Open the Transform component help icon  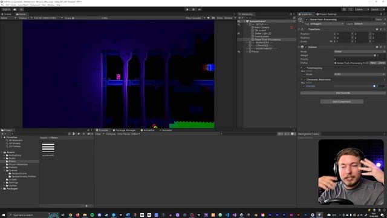click(x=377, y=29)
